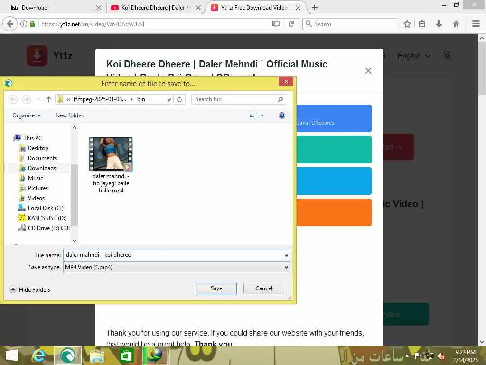
Task: Click the Internet Download Manager taskbar icon
Action: point(156,355)
